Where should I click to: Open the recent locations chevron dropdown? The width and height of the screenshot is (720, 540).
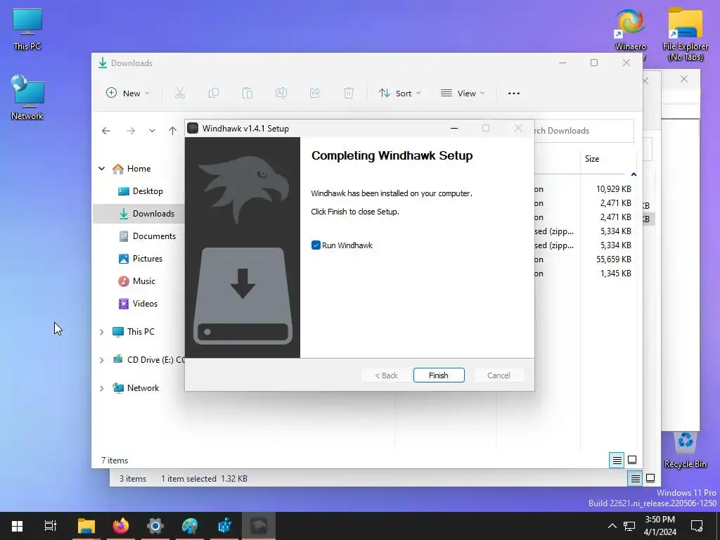point(152,131)
